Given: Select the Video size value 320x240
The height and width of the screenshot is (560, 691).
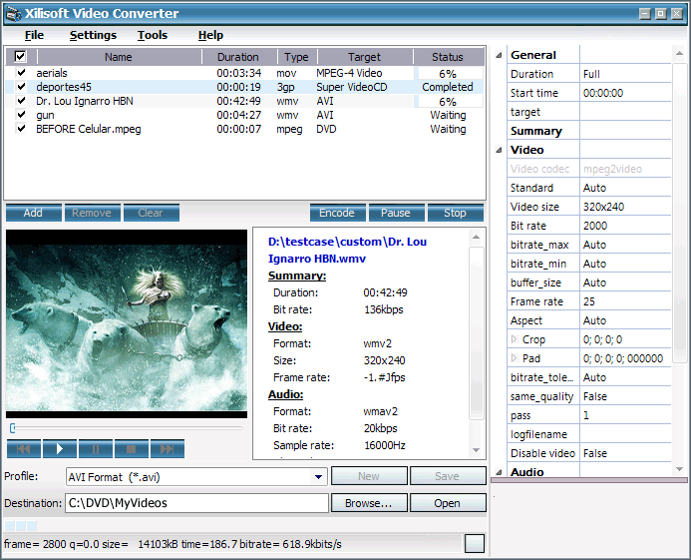Looking at the screenshot, I should 603,207.
